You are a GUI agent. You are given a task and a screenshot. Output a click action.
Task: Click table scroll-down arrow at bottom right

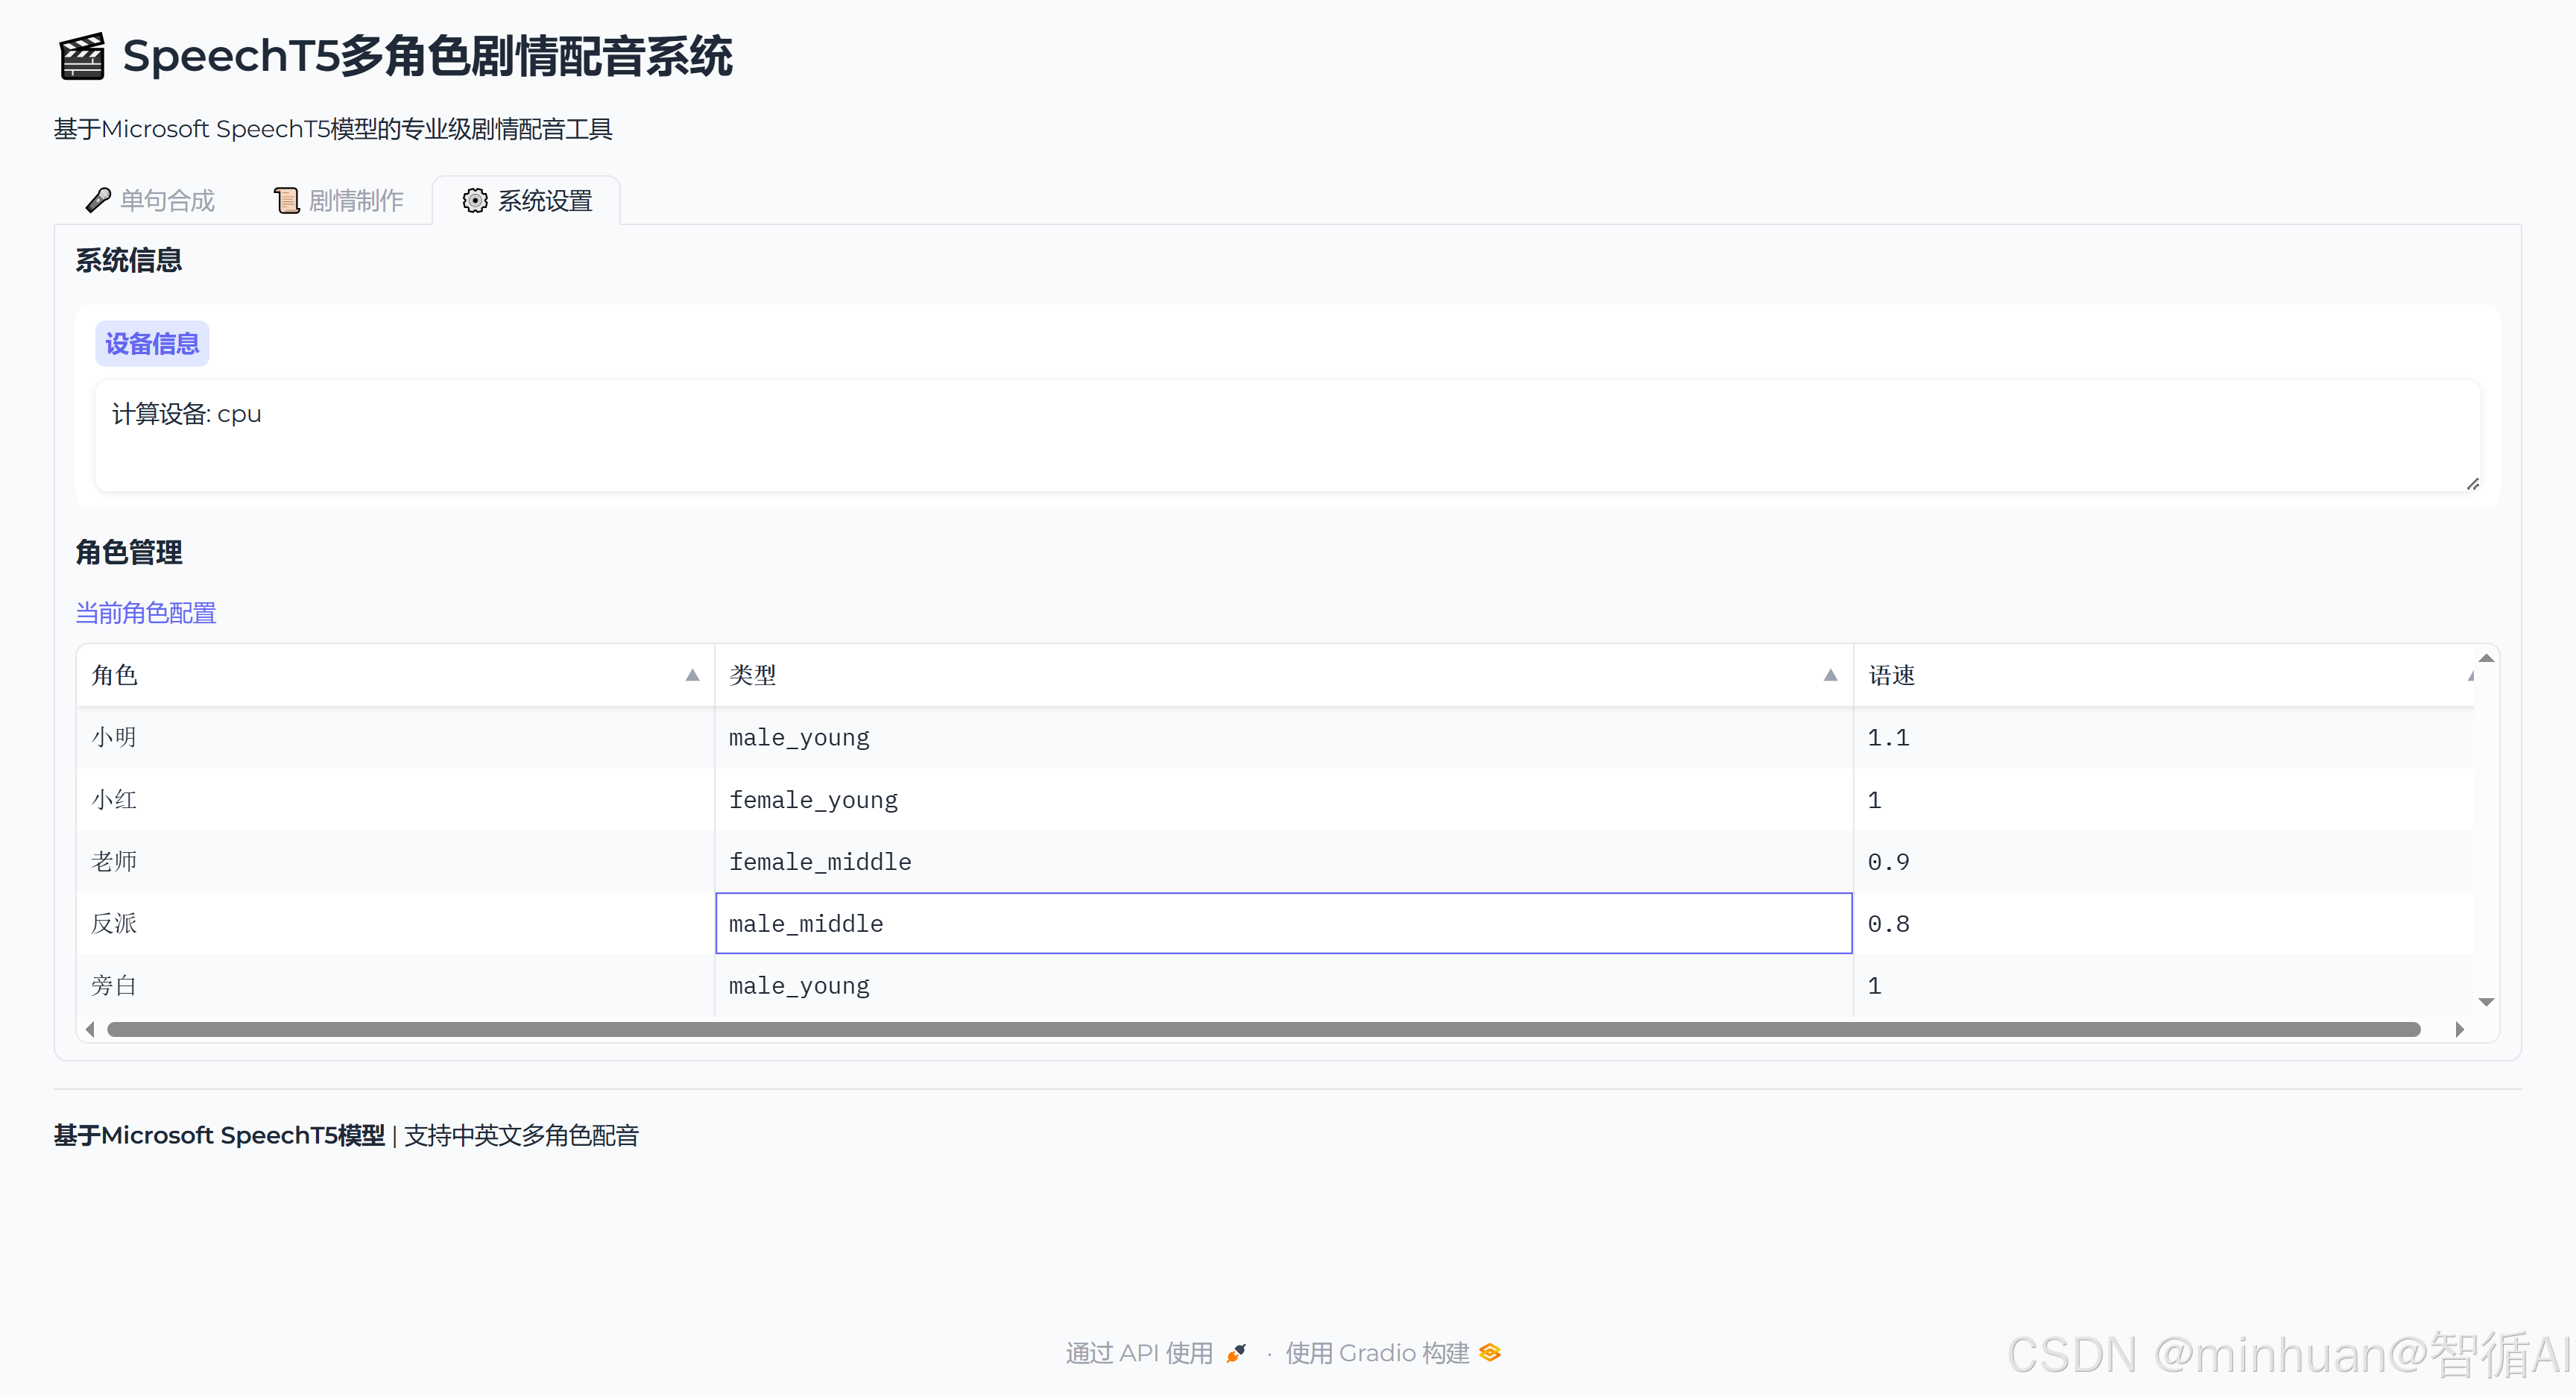[x=2486, y=1002]
